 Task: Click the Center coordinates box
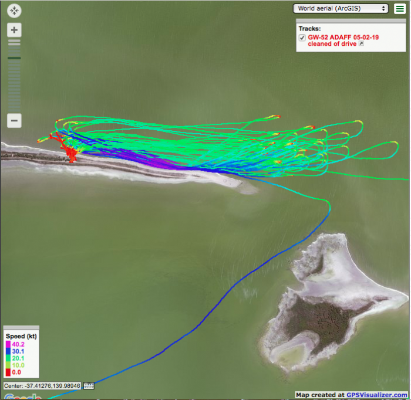(42, 385)
